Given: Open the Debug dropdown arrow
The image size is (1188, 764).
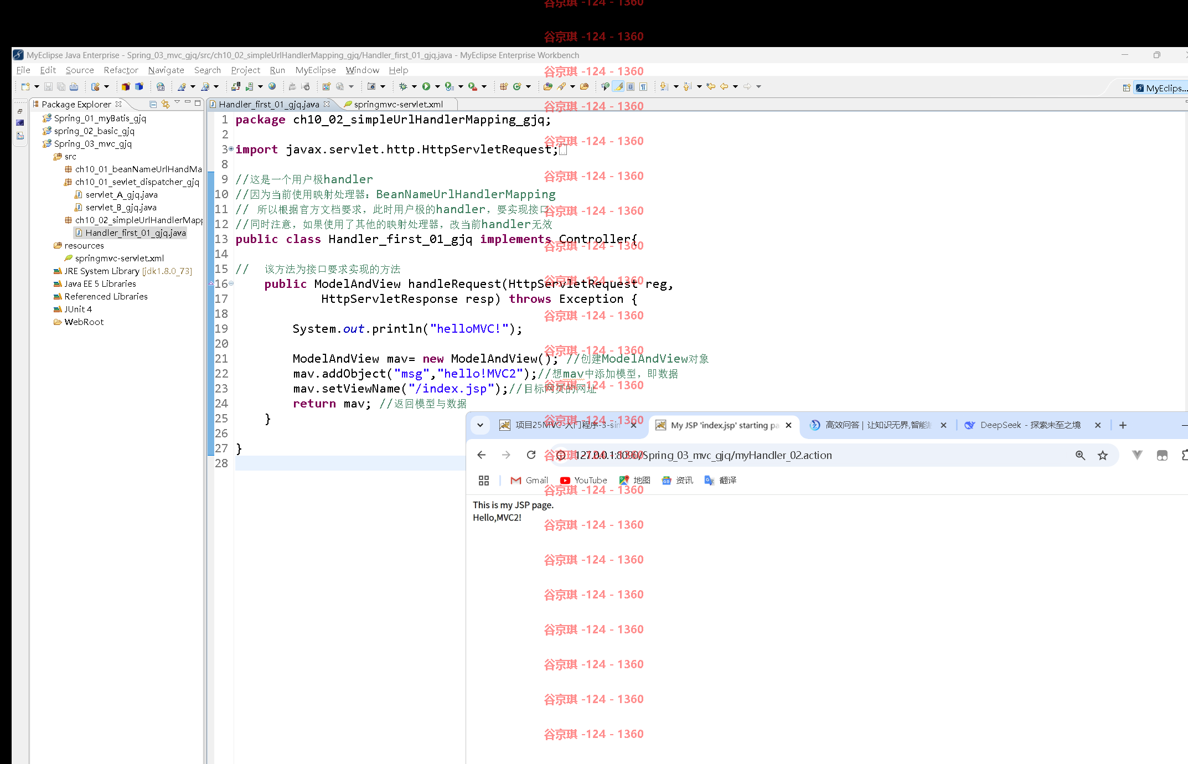Looking at the screenshot, I should click(x=414, y=86).
